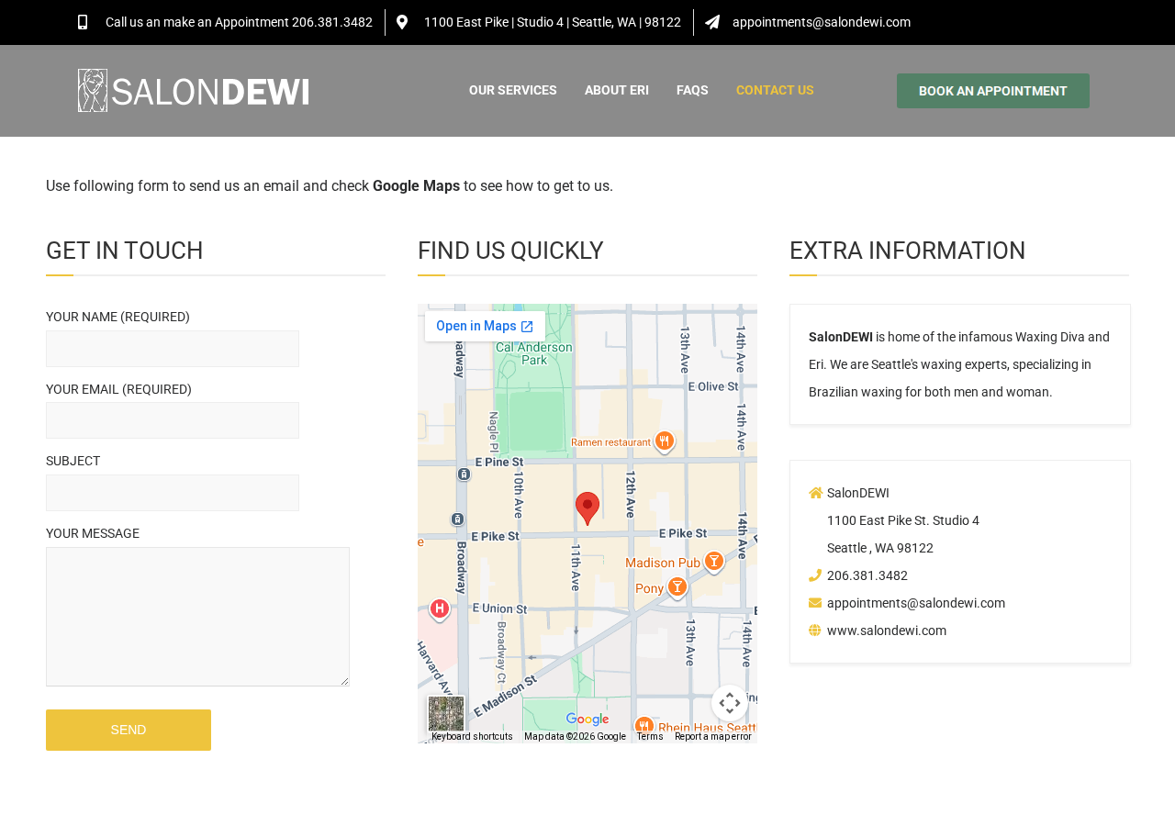Click the Your Email input field
The height and width of the screenshot is (826, 1175).
[x=173, y=420]
